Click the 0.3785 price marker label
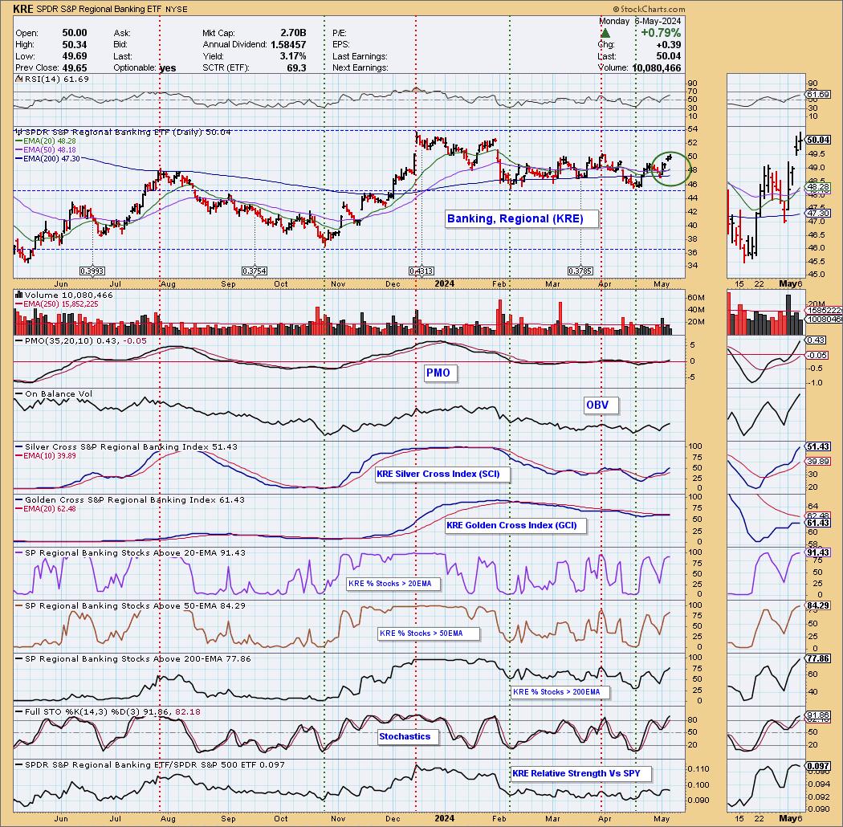The height and width of the screenshot is (827, 843). point(580,271)
